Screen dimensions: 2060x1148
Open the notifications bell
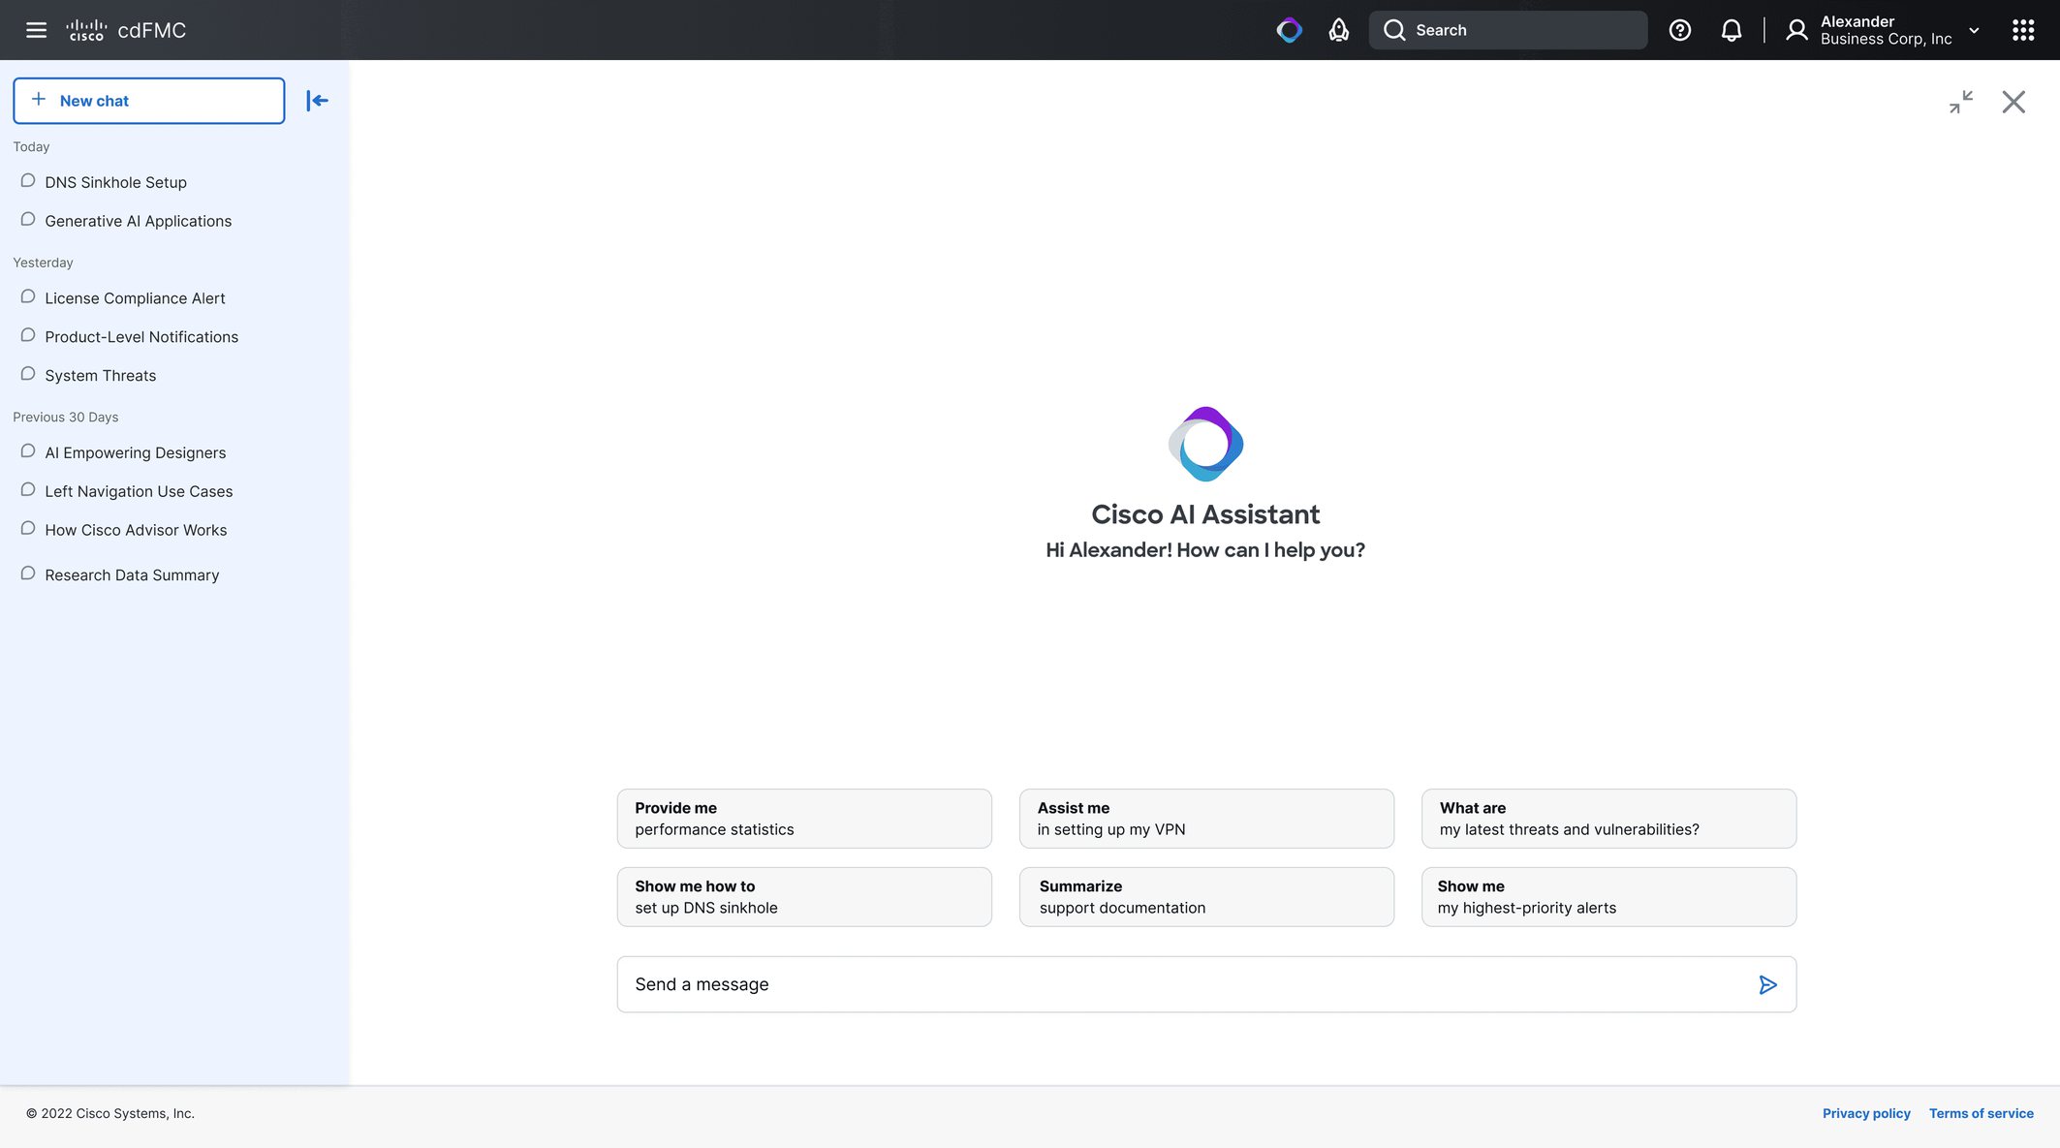coord(1732,30)
